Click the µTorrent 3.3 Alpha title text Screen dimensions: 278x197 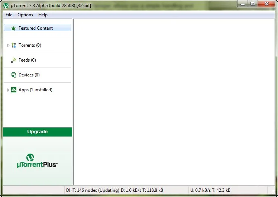51,6
